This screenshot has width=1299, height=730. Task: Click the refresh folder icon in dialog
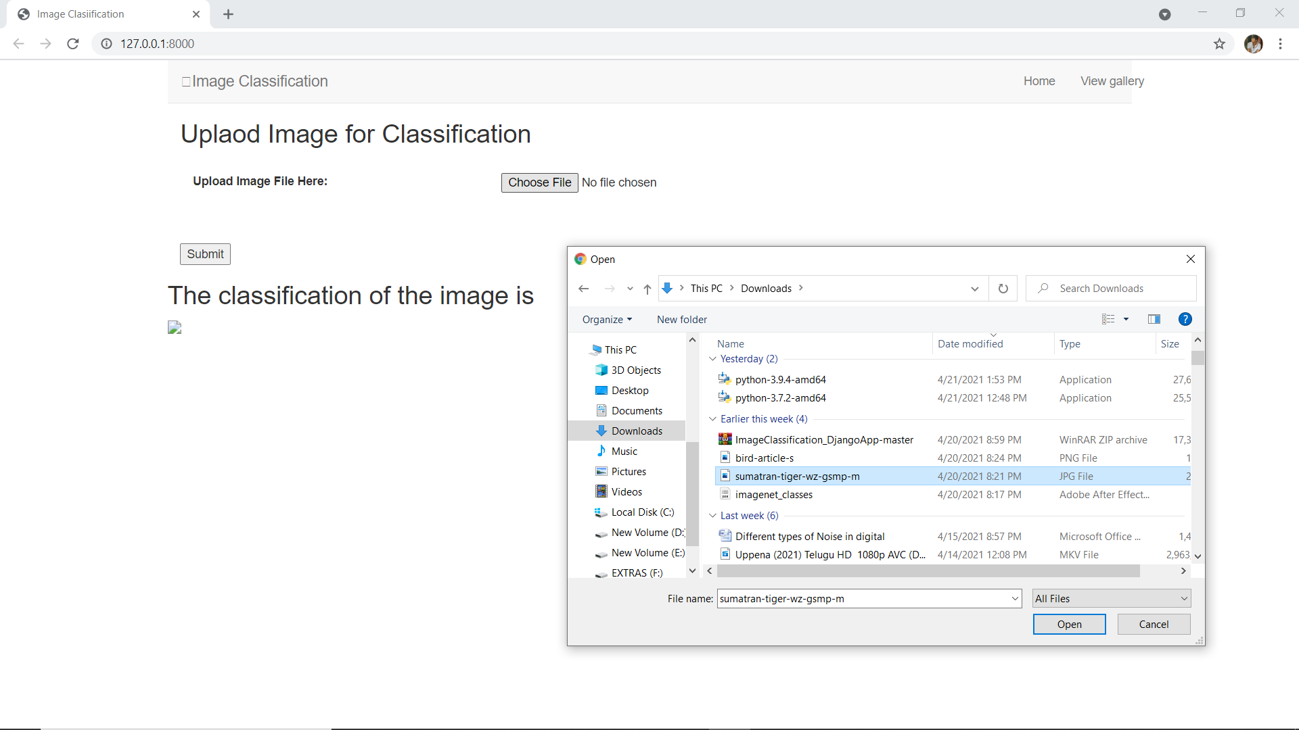[x=1003, y=289]
